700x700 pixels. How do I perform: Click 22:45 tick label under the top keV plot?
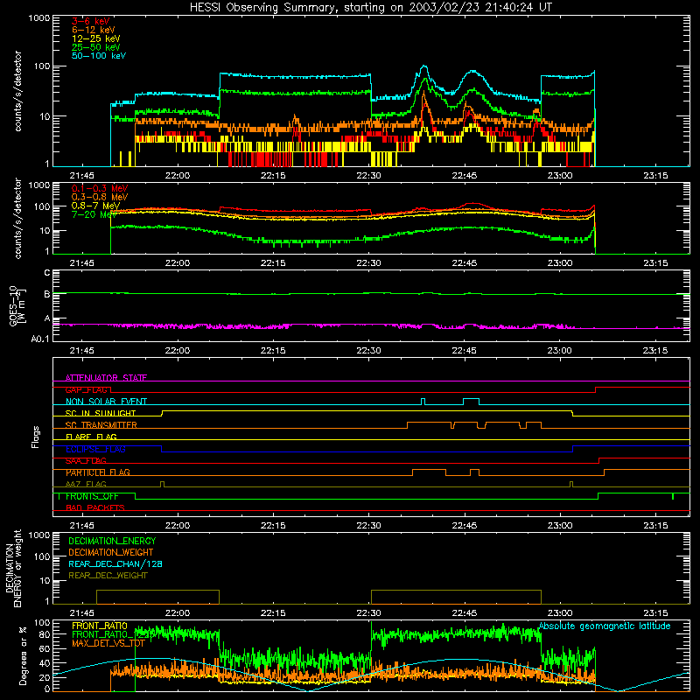pos(465,176)
